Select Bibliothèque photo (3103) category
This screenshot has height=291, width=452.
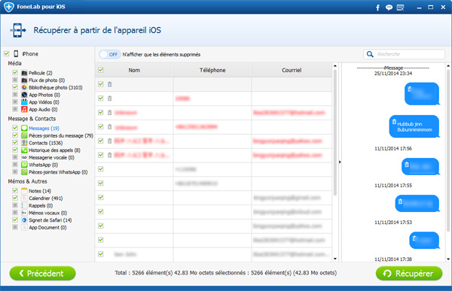(55, 87)
